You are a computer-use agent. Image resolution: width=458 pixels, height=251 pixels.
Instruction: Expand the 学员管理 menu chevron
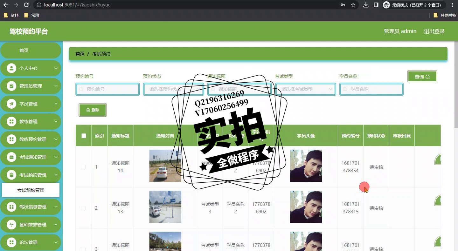[56, 104]
